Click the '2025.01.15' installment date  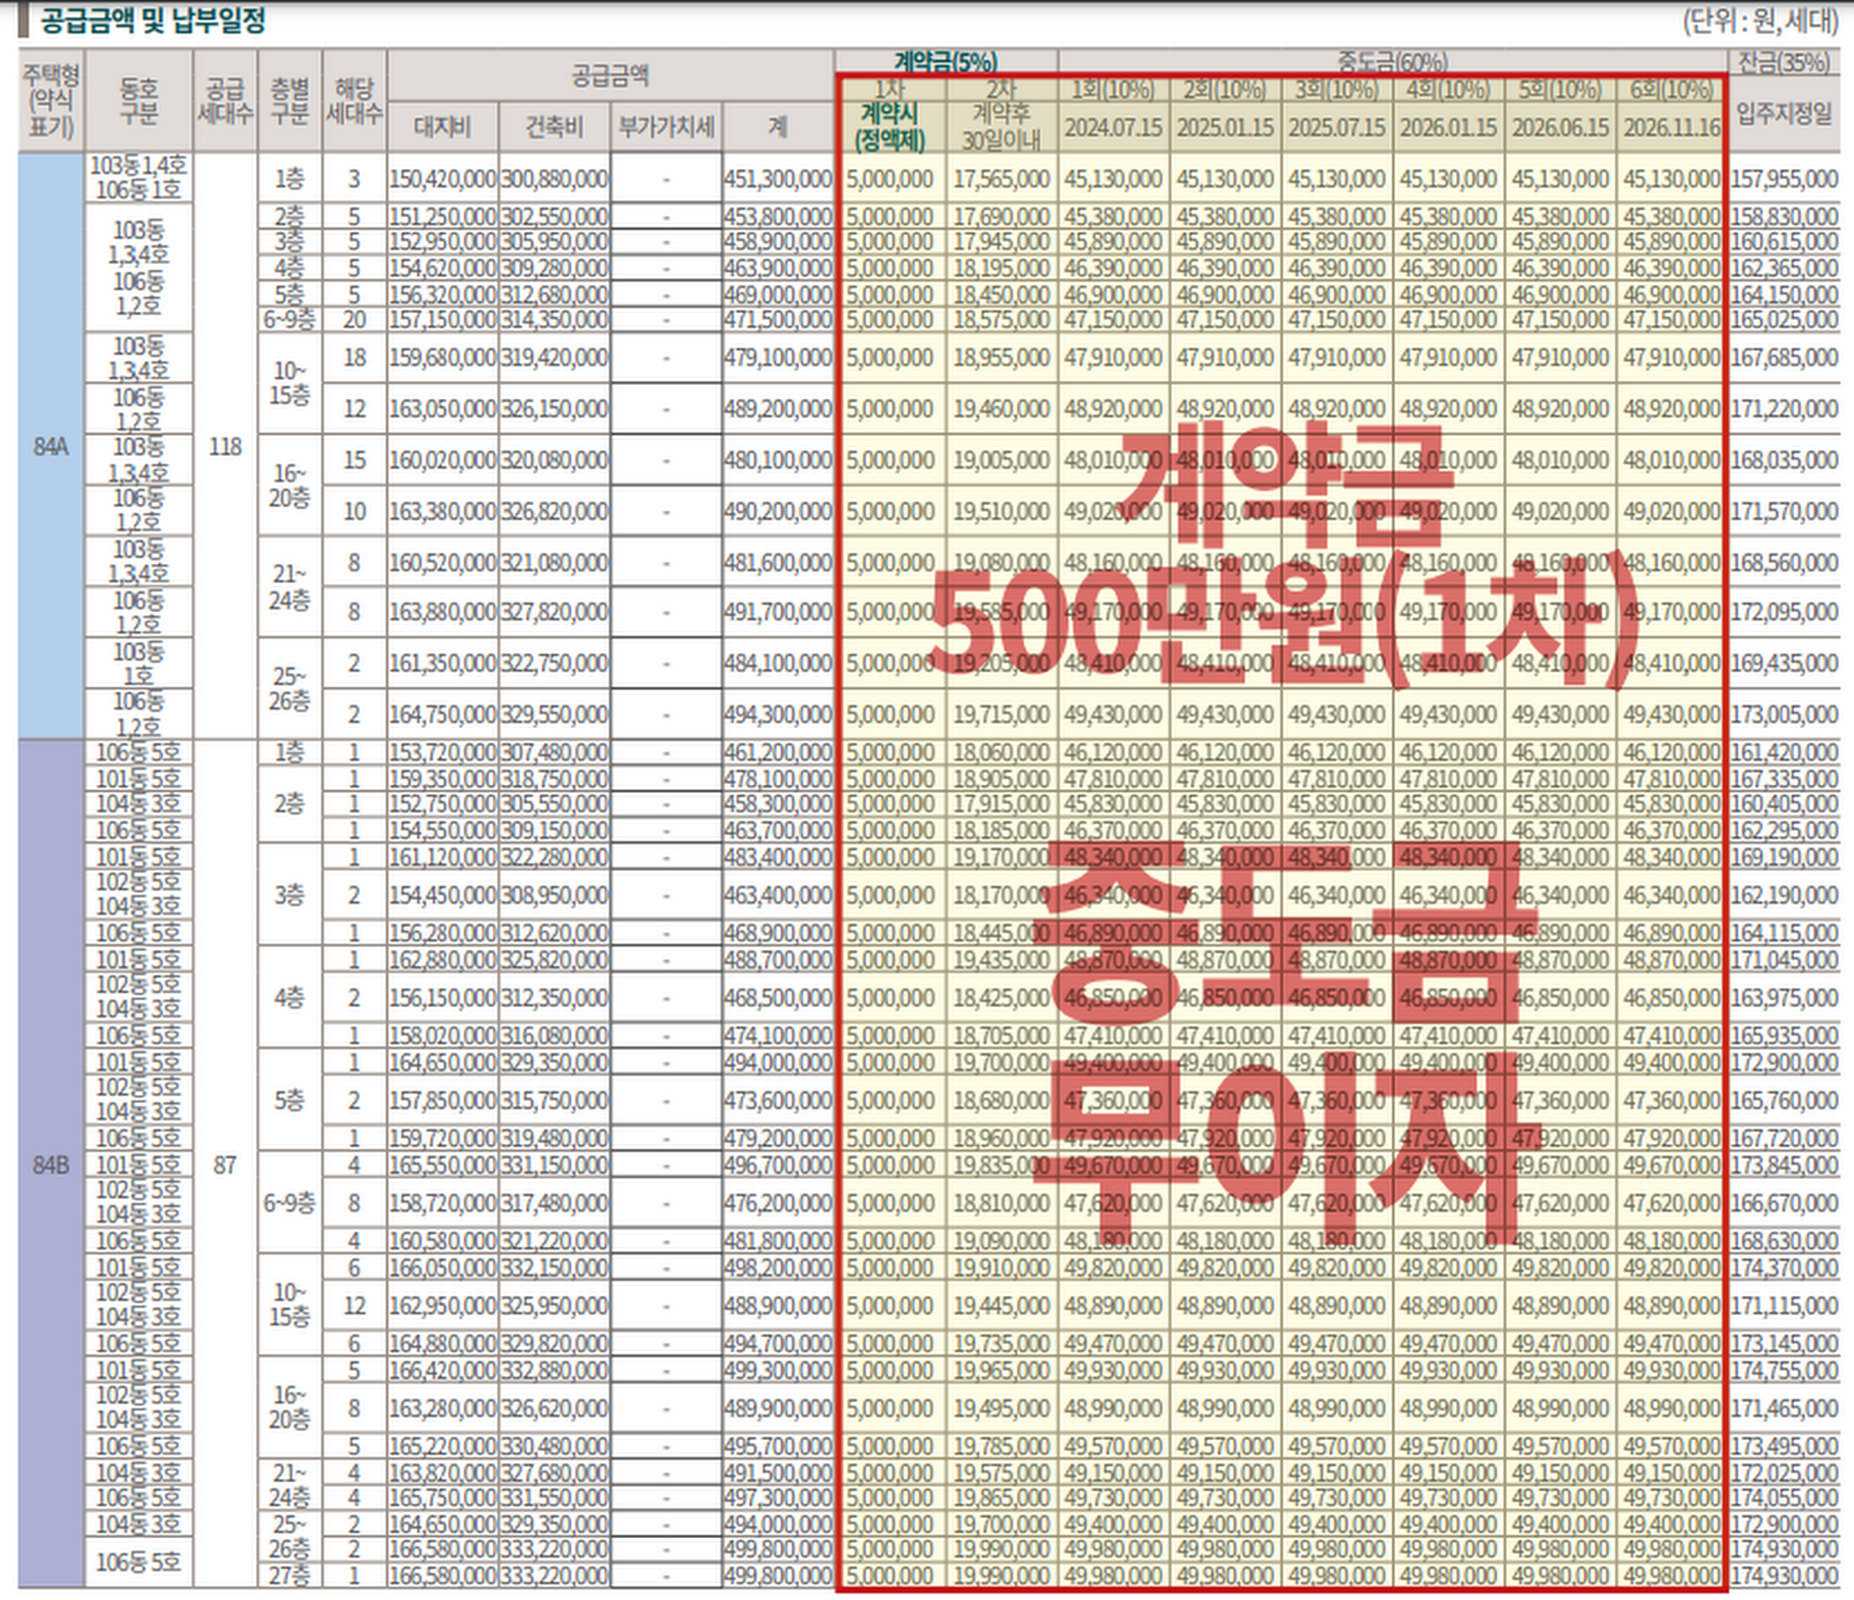pos(1225,127)
